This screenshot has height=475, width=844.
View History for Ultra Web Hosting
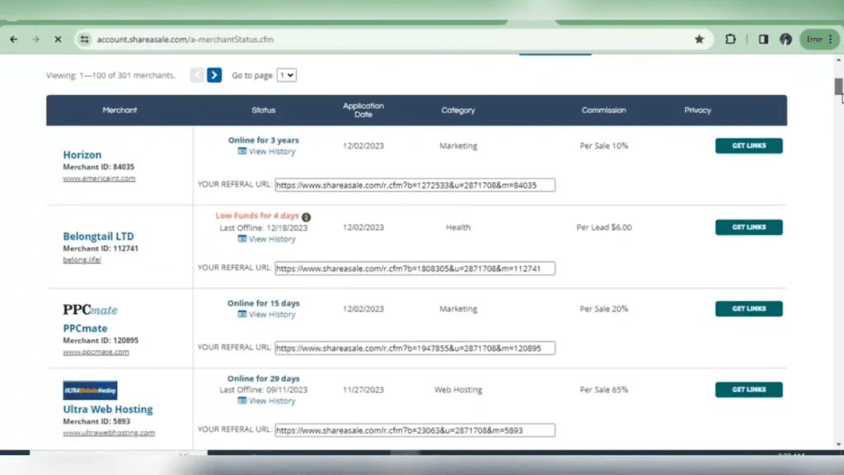pos(266,402)
